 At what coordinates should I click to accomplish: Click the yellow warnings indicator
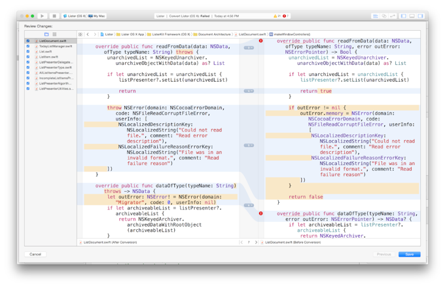click(277, 16)
